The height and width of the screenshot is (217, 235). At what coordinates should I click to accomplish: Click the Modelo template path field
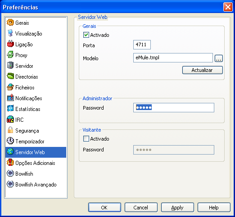tap(173, 58)
